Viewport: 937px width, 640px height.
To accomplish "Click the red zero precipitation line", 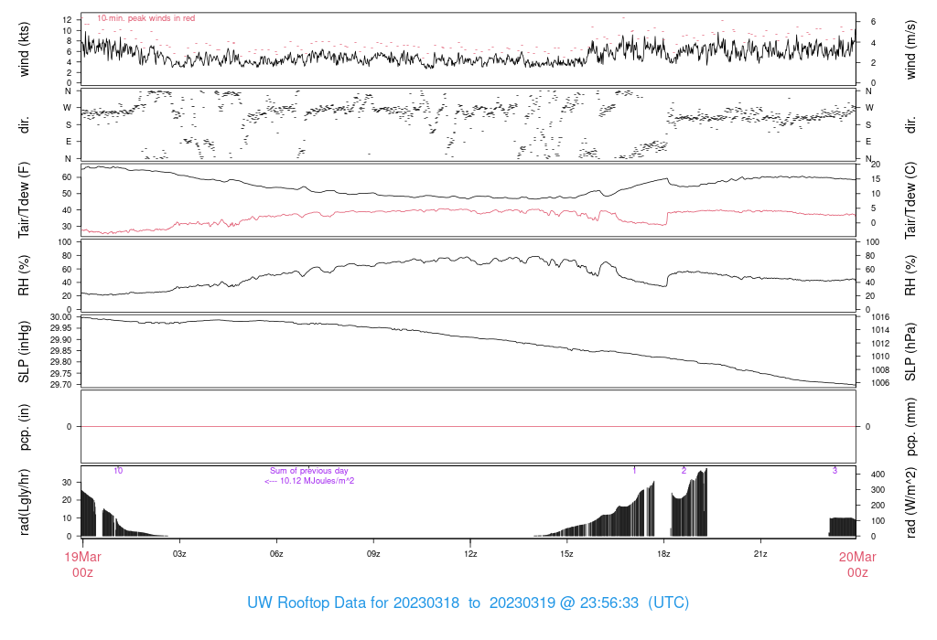I will (468, 427).
